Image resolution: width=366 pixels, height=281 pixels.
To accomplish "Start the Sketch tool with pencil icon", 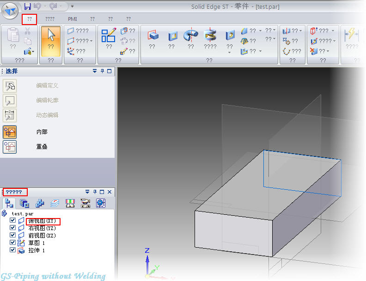I will tap(109, 35).
